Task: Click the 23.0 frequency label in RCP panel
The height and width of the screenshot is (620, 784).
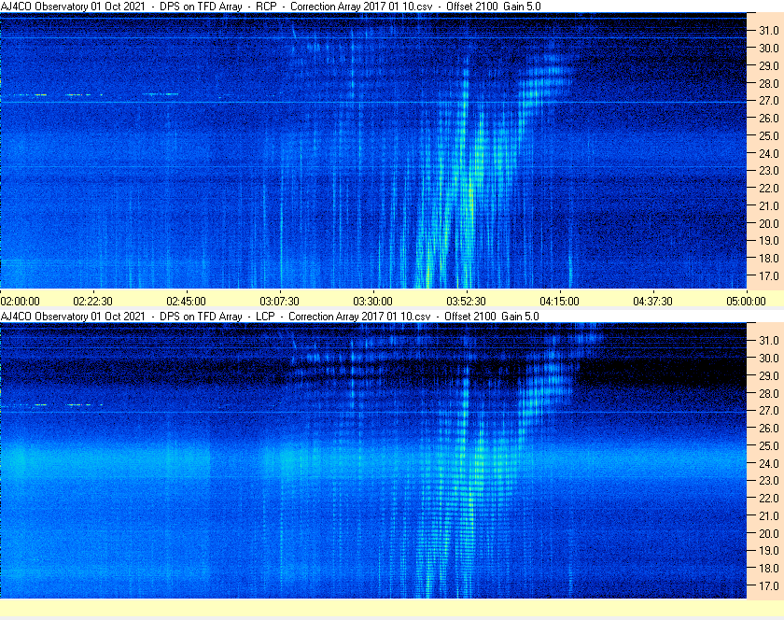Action: pyautogui.click(x=769, y=171)
